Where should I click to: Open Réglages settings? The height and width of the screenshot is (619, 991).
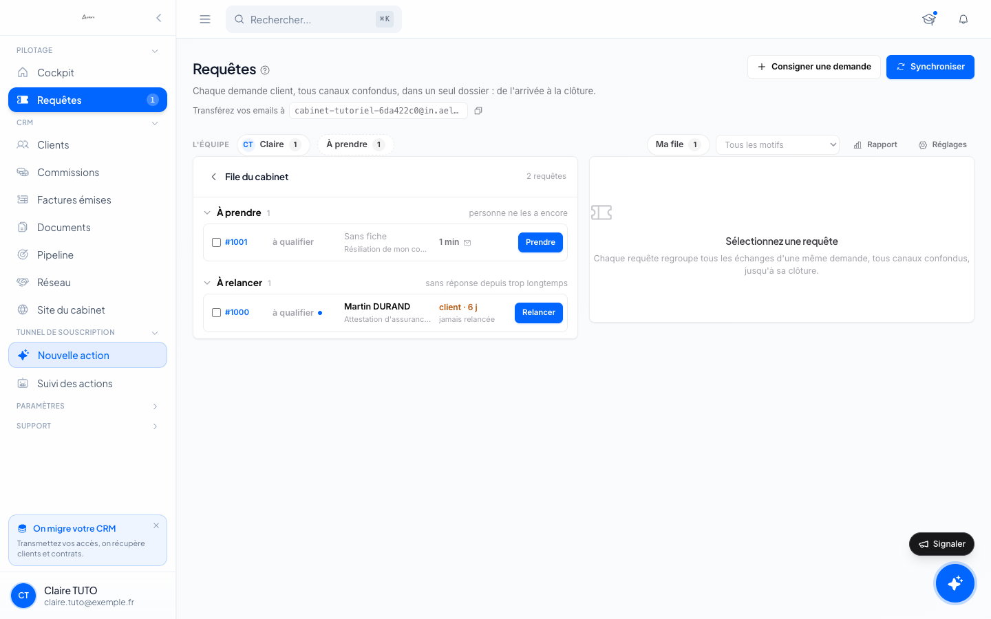[943, 145]
